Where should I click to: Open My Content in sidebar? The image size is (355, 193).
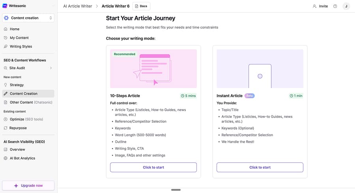tap(19, 38)
